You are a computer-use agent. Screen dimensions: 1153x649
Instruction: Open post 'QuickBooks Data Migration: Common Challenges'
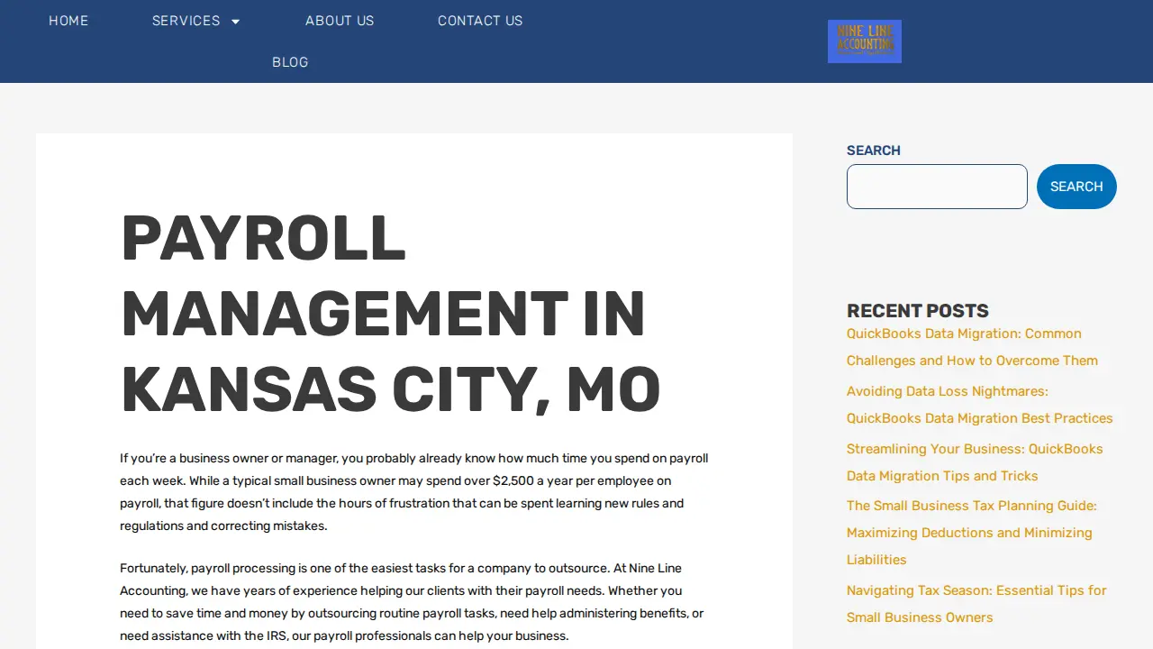pyautogui.click(x=972, y=347)
